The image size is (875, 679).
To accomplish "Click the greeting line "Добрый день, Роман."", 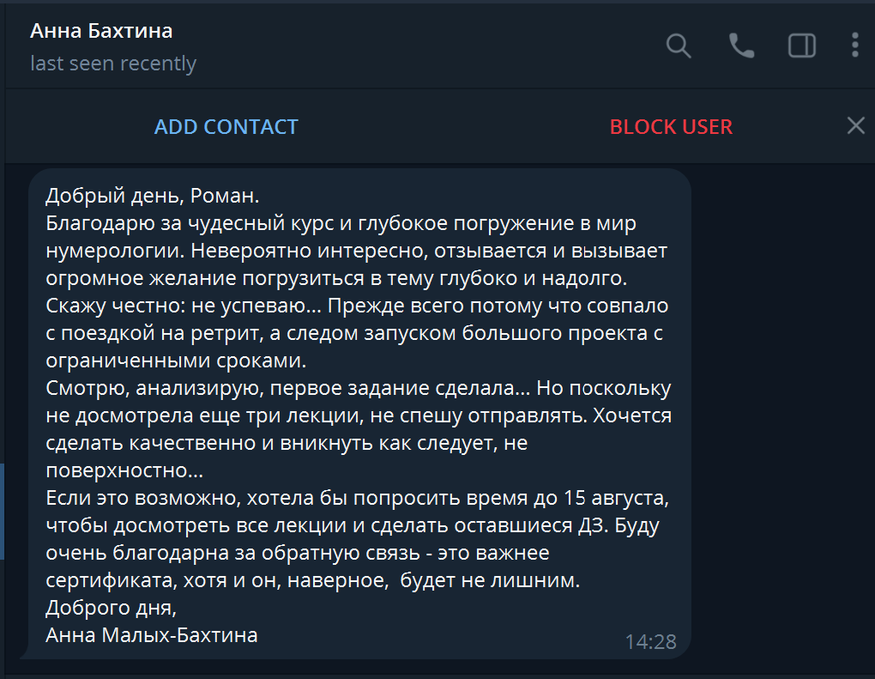I will pyautogui.click(x=152, y=197).
